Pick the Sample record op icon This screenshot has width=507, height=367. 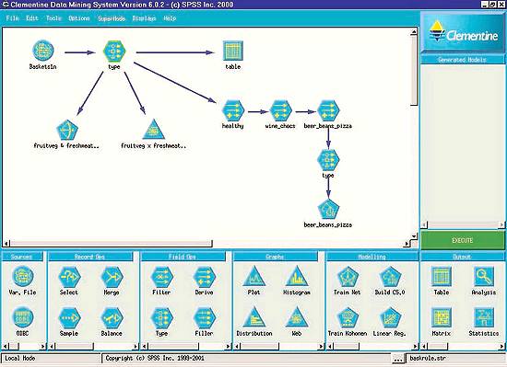click(x=69, y=318)
